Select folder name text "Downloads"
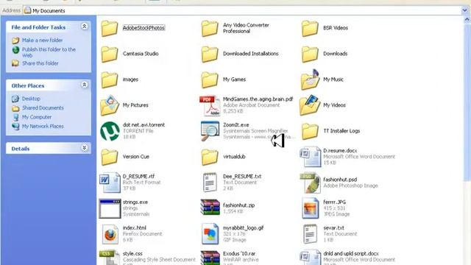Image resolution: width=471 pixels, height=265 pixels. [336, 54]
